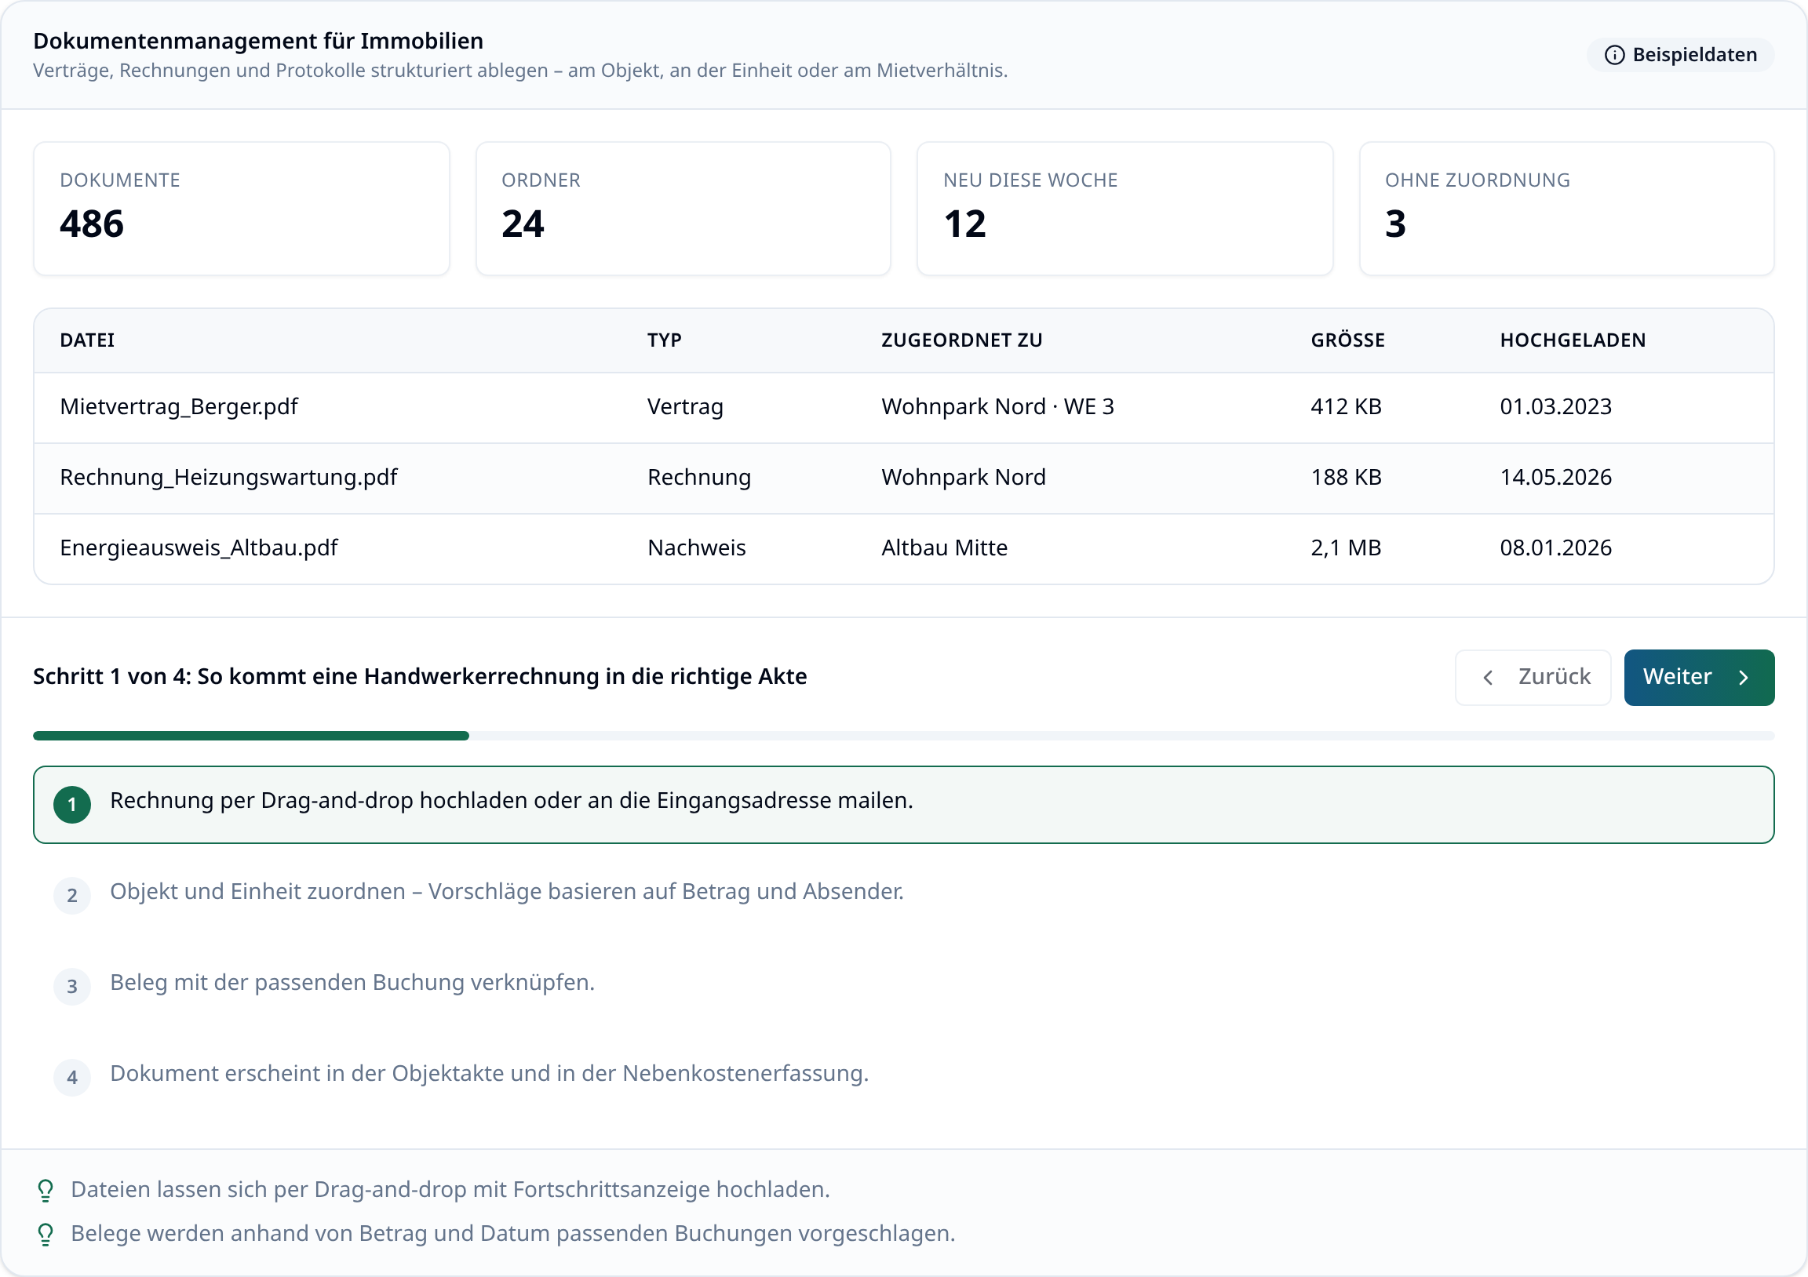The width and height of the screenshot is (1808, 1277).
Task: Go to next step with Weiter button
Action: (1700, 678)
